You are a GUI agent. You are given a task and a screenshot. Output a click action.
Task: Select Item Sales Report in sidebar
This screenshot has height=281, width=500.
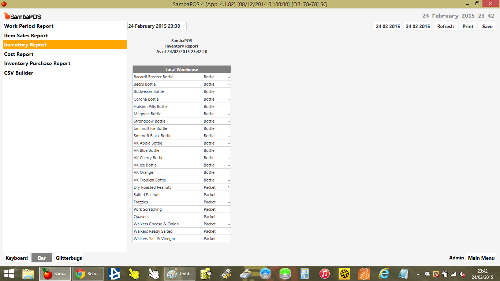[x=65, y=35]
